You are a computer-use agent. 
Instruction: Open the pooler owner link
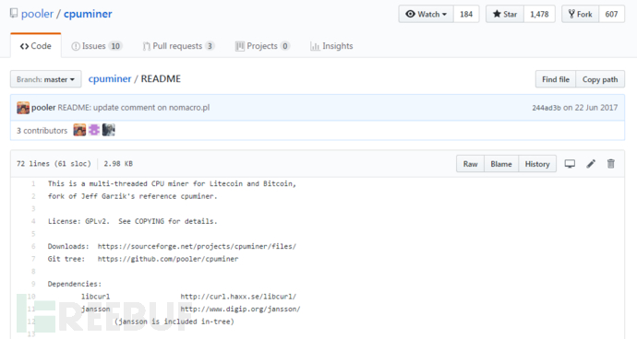coord(37,14)
